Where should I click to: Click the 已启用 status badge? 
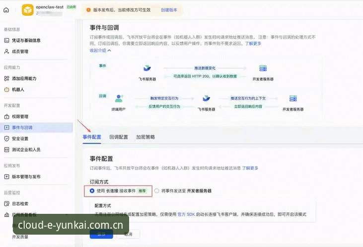click(72, 7)
